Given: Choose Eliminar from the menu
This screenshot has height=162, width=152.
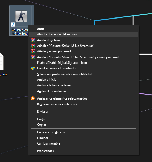Looking at the screenshot, I should [84, 138].
